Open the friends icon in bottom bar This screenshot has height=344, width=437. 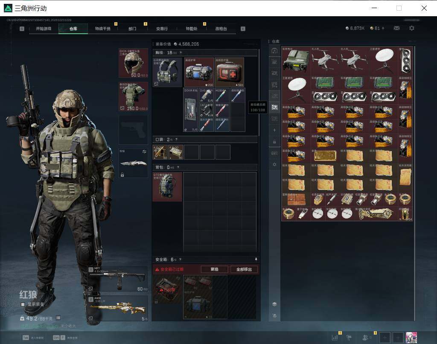(x=365, y=338)
